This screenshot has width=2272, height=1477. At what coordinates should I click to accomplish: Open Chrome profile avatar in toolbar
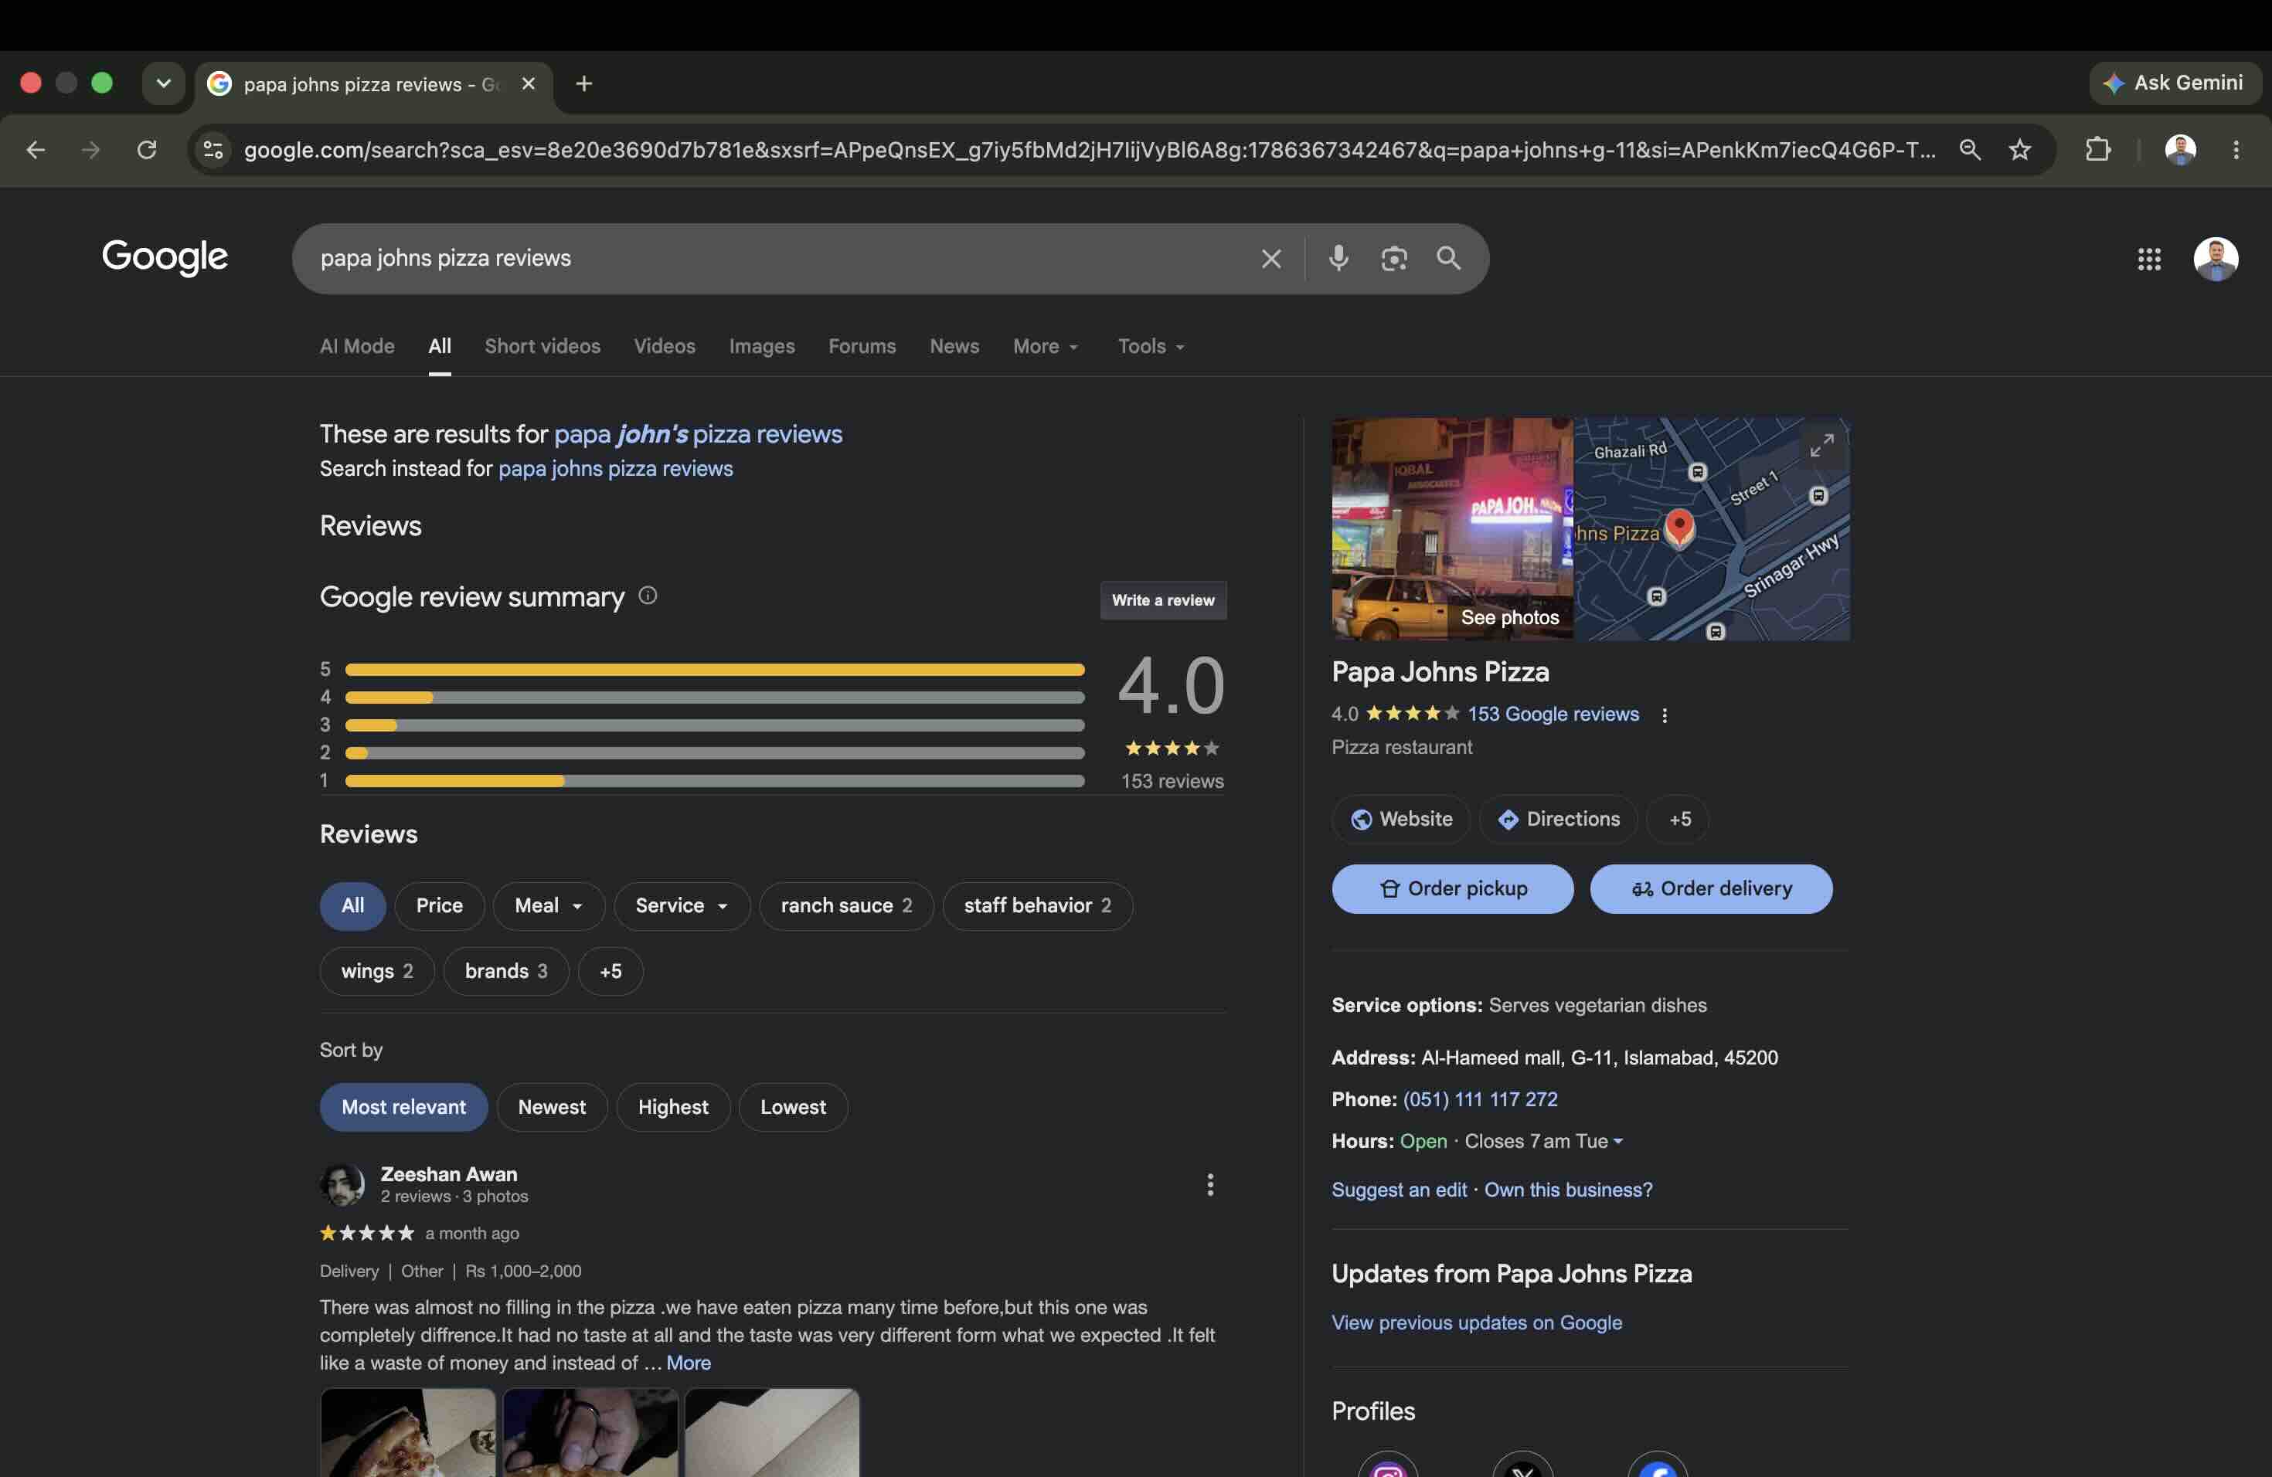[x=2179, y=150]
